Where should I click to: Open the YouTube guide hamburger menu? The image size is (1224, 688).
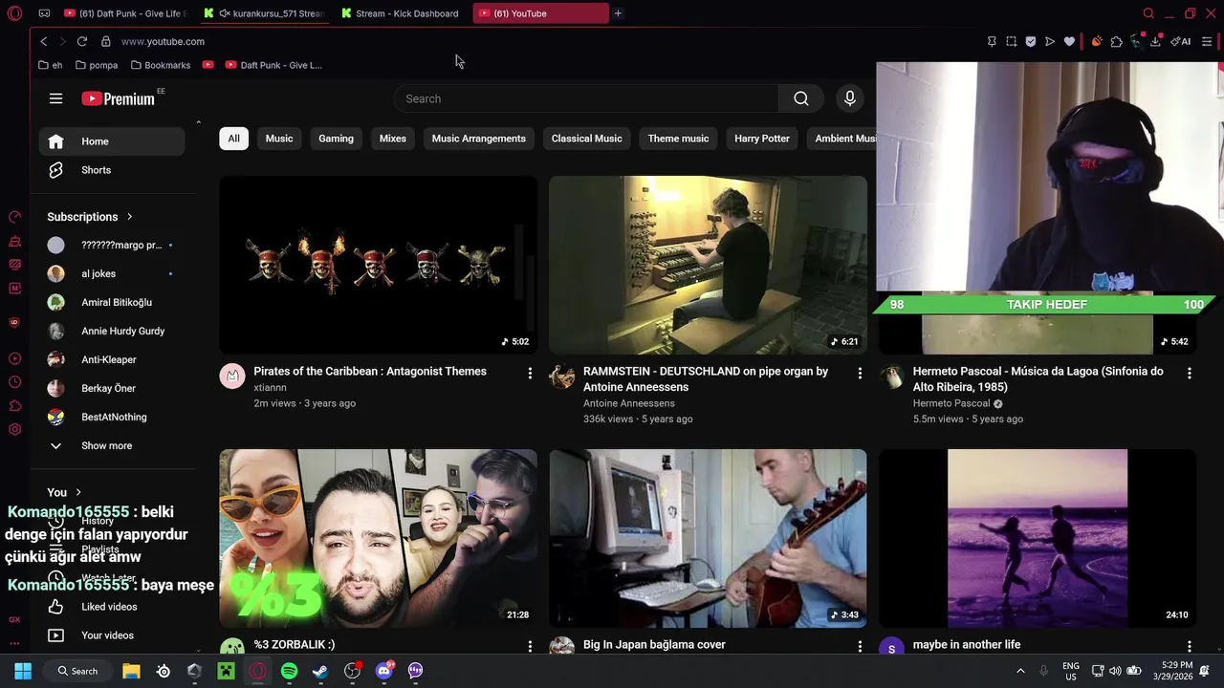tap(55, 98)
